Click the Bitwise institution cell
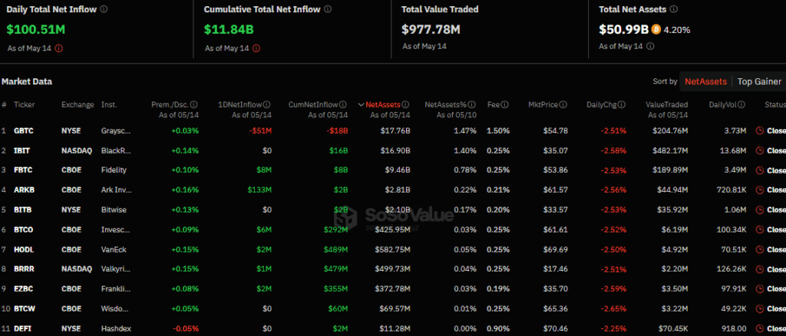The height and width of the screenshot is (336, 786). coord(114,210)
